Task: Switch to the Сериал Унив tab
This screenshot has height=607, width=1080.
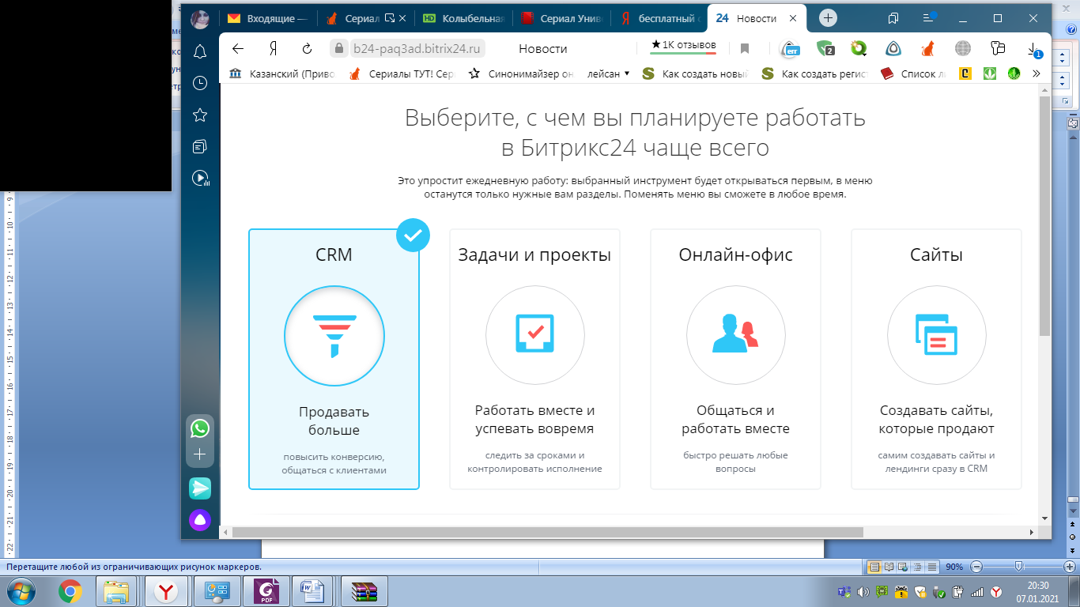Action: click(561, 18)
